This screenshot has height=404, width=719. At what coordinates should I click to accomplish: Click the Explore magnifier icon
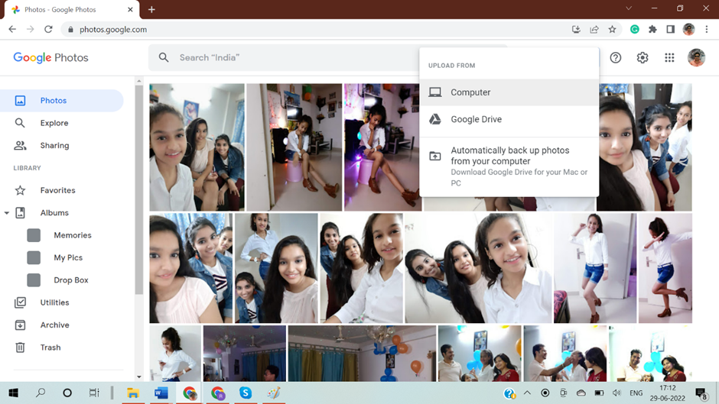pyautogui.click(x=20, y=123)
